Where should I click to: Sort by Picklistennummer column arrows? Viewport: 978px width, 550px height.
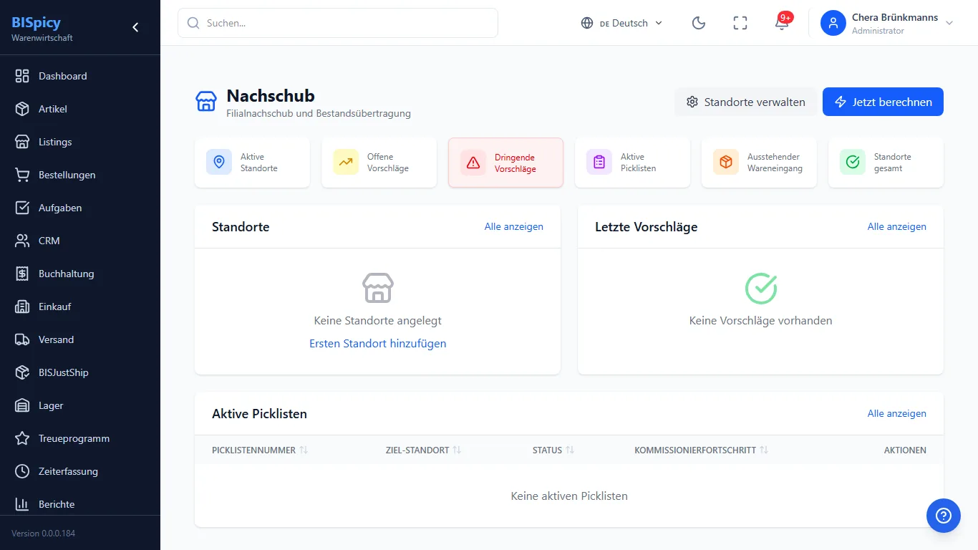pos(304,450)
